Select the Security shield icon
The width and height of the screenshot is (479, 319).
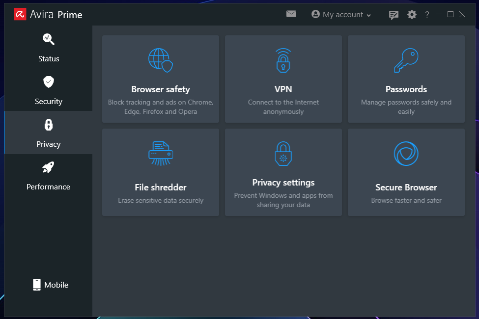pyautogui.click(x=49, y=82)
